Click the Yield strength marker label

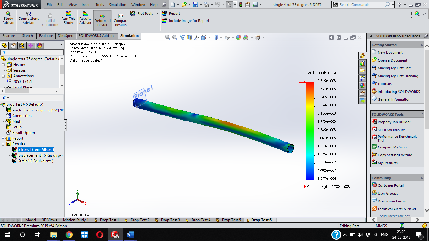click(328, 187)
